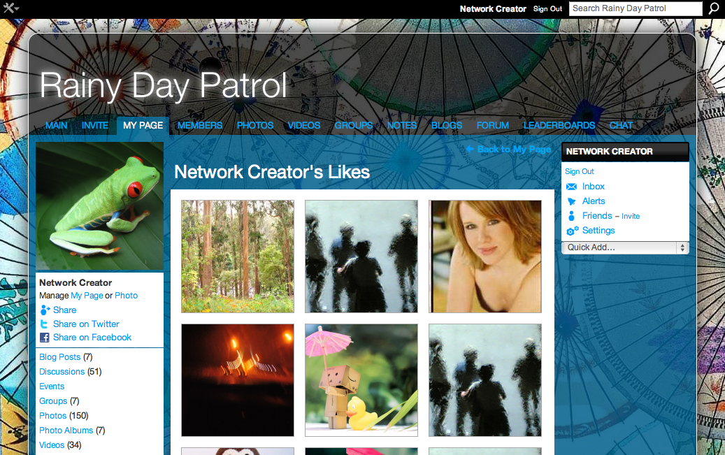Click Sign Out in top bar

[x=547, y=9]
